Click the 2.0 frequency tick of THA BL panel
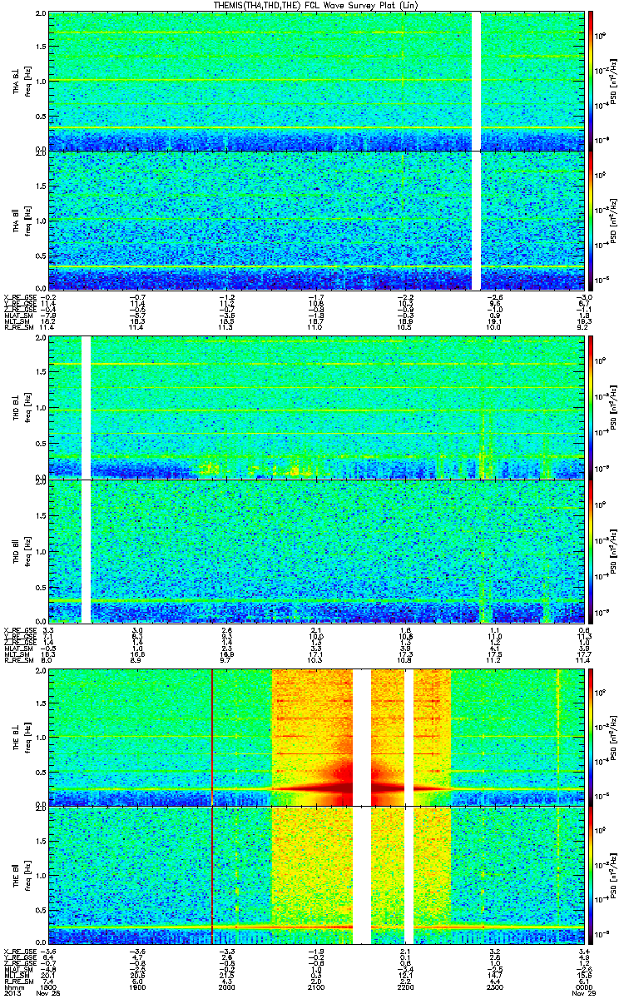 click(39, 14)
